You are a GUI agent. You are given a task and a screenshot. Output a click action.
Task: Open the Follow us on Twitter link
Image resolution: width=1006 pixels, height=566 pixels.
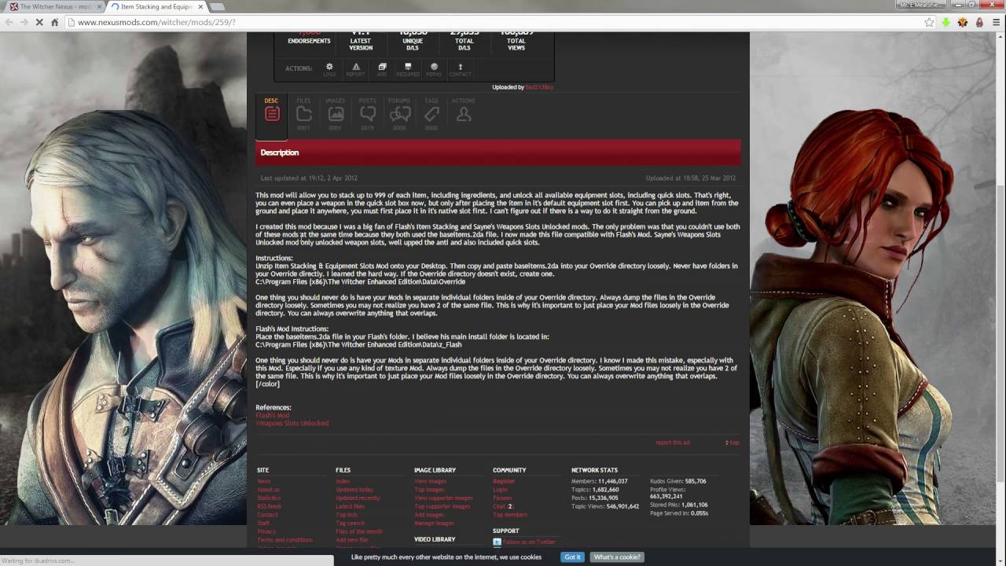point(530,542)
